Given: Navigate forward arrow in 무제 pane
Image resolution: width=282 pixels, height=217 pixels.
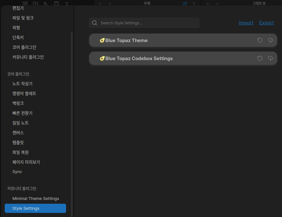Looking at the screenshot, I should tap(109, 3).
